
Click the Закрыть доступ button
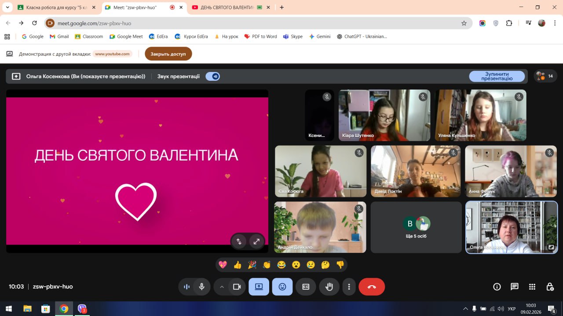(168, 54)
